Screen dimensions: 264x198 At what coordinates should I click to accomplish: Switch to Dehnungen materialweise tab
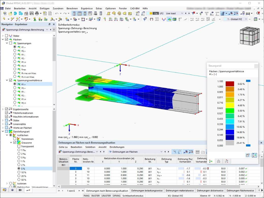(x=180, y=191)
